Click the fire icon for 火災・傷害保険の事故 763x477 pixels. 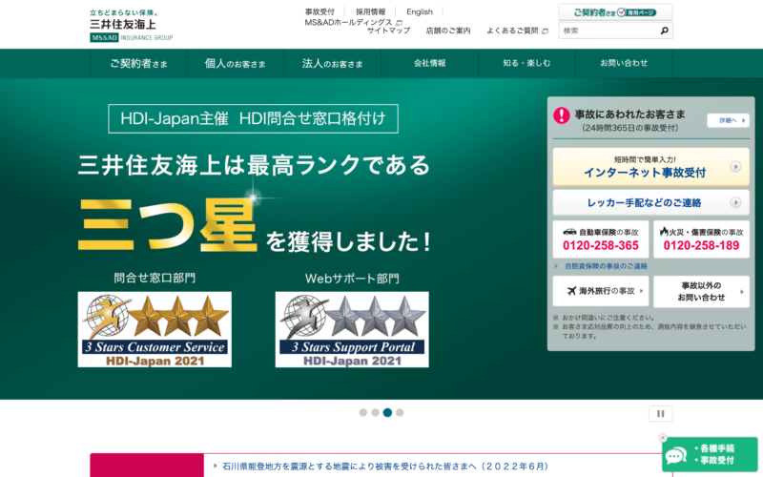[664, 232]
